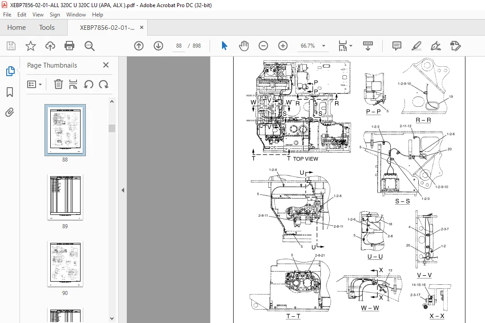Click the T – T section label
Image resolution: width=485 pixels, height=323 pixels.
pos(293,316)
